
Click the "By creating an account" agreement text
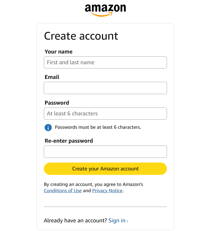tap(93, 184)
